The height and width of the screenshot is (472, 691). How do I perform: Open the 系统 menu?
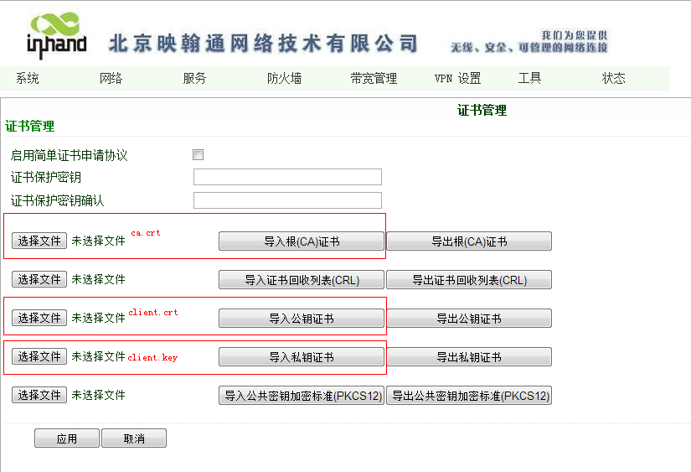[28, 79]
